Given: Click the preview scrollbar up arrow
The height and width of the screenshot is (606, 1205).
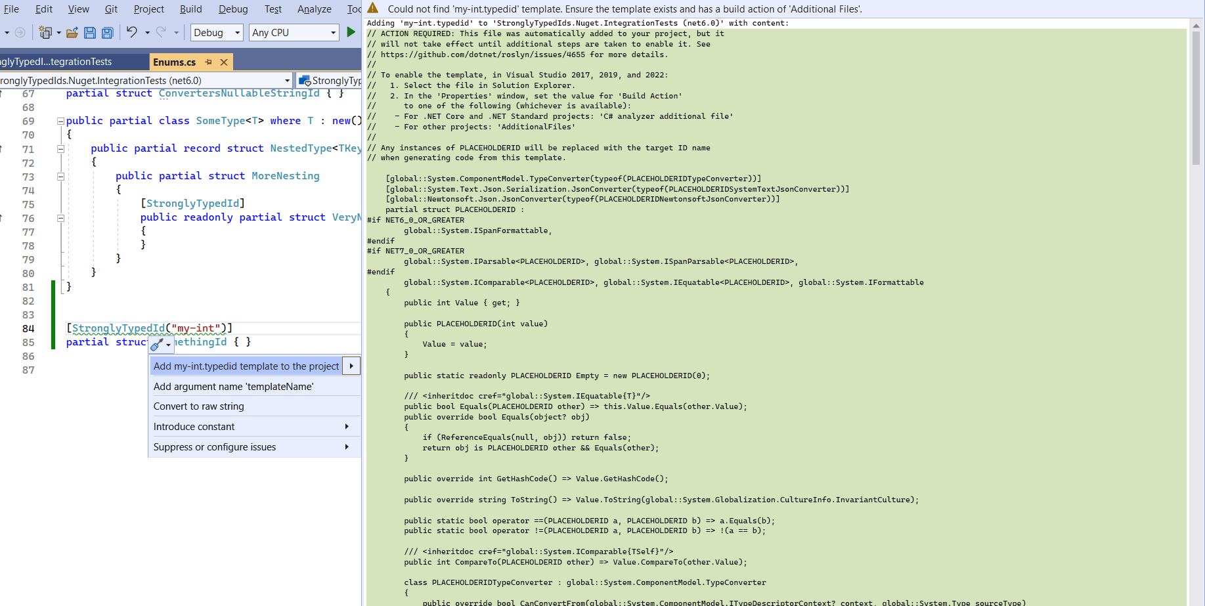Looking at the screenshot, I should (x=1196, y=26).
